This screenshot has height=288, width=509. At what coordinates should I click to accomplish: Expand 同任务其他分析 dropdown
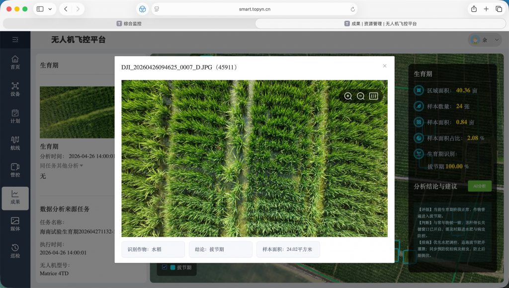coord(61,165)
